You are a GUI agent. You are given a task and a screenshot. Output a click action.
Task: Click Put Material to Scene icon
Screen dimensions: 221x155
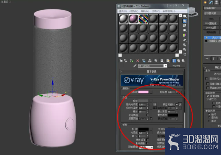(x=125, y=61)
